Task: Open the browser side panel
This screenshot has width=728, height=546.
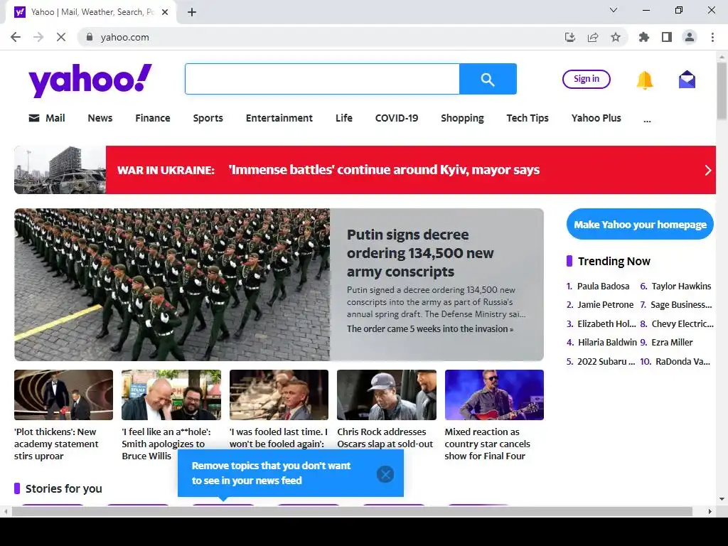Action: tap(667, 37)
